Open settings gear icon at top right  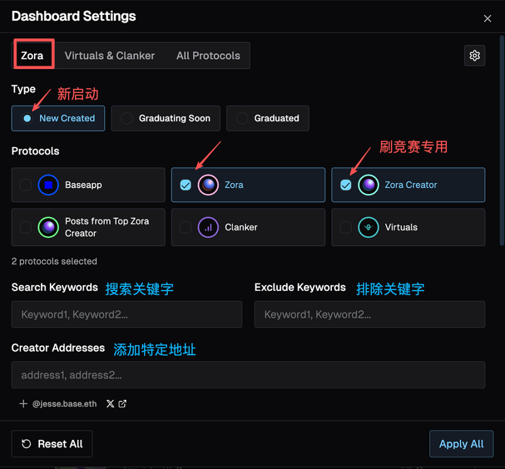click(474, 55)
